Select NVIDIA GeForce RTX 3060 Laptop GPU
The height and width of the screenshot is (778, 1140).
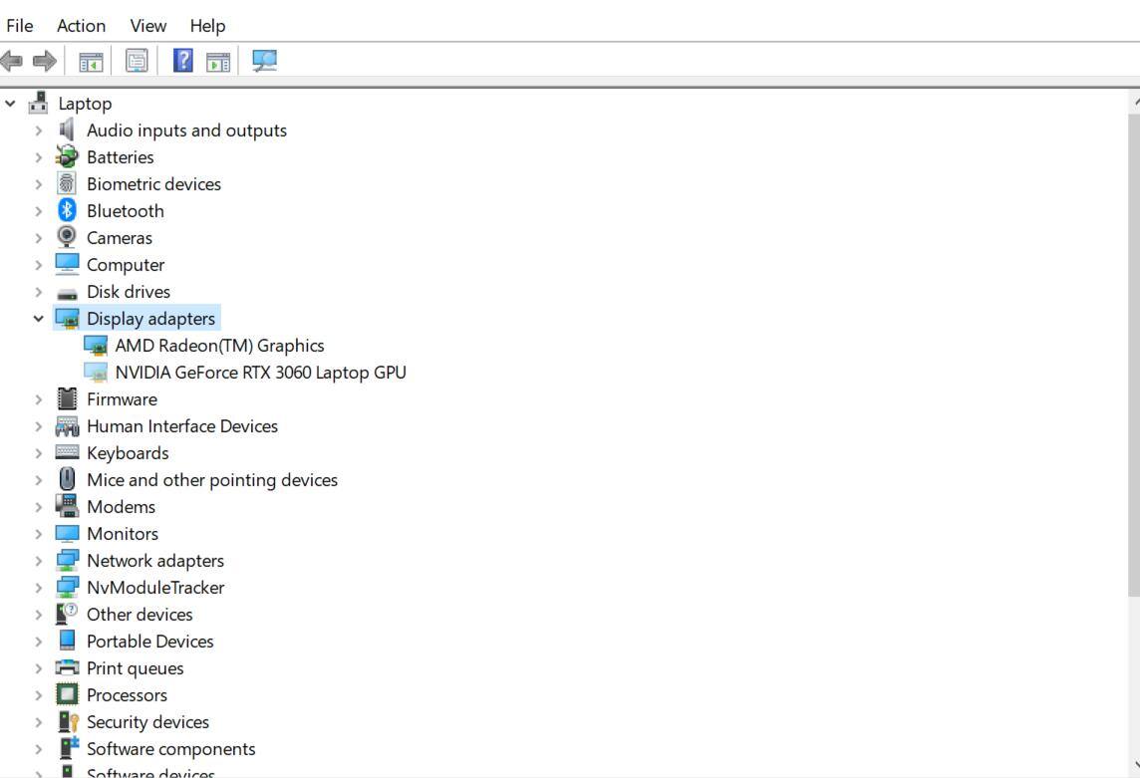click(260, 373)
